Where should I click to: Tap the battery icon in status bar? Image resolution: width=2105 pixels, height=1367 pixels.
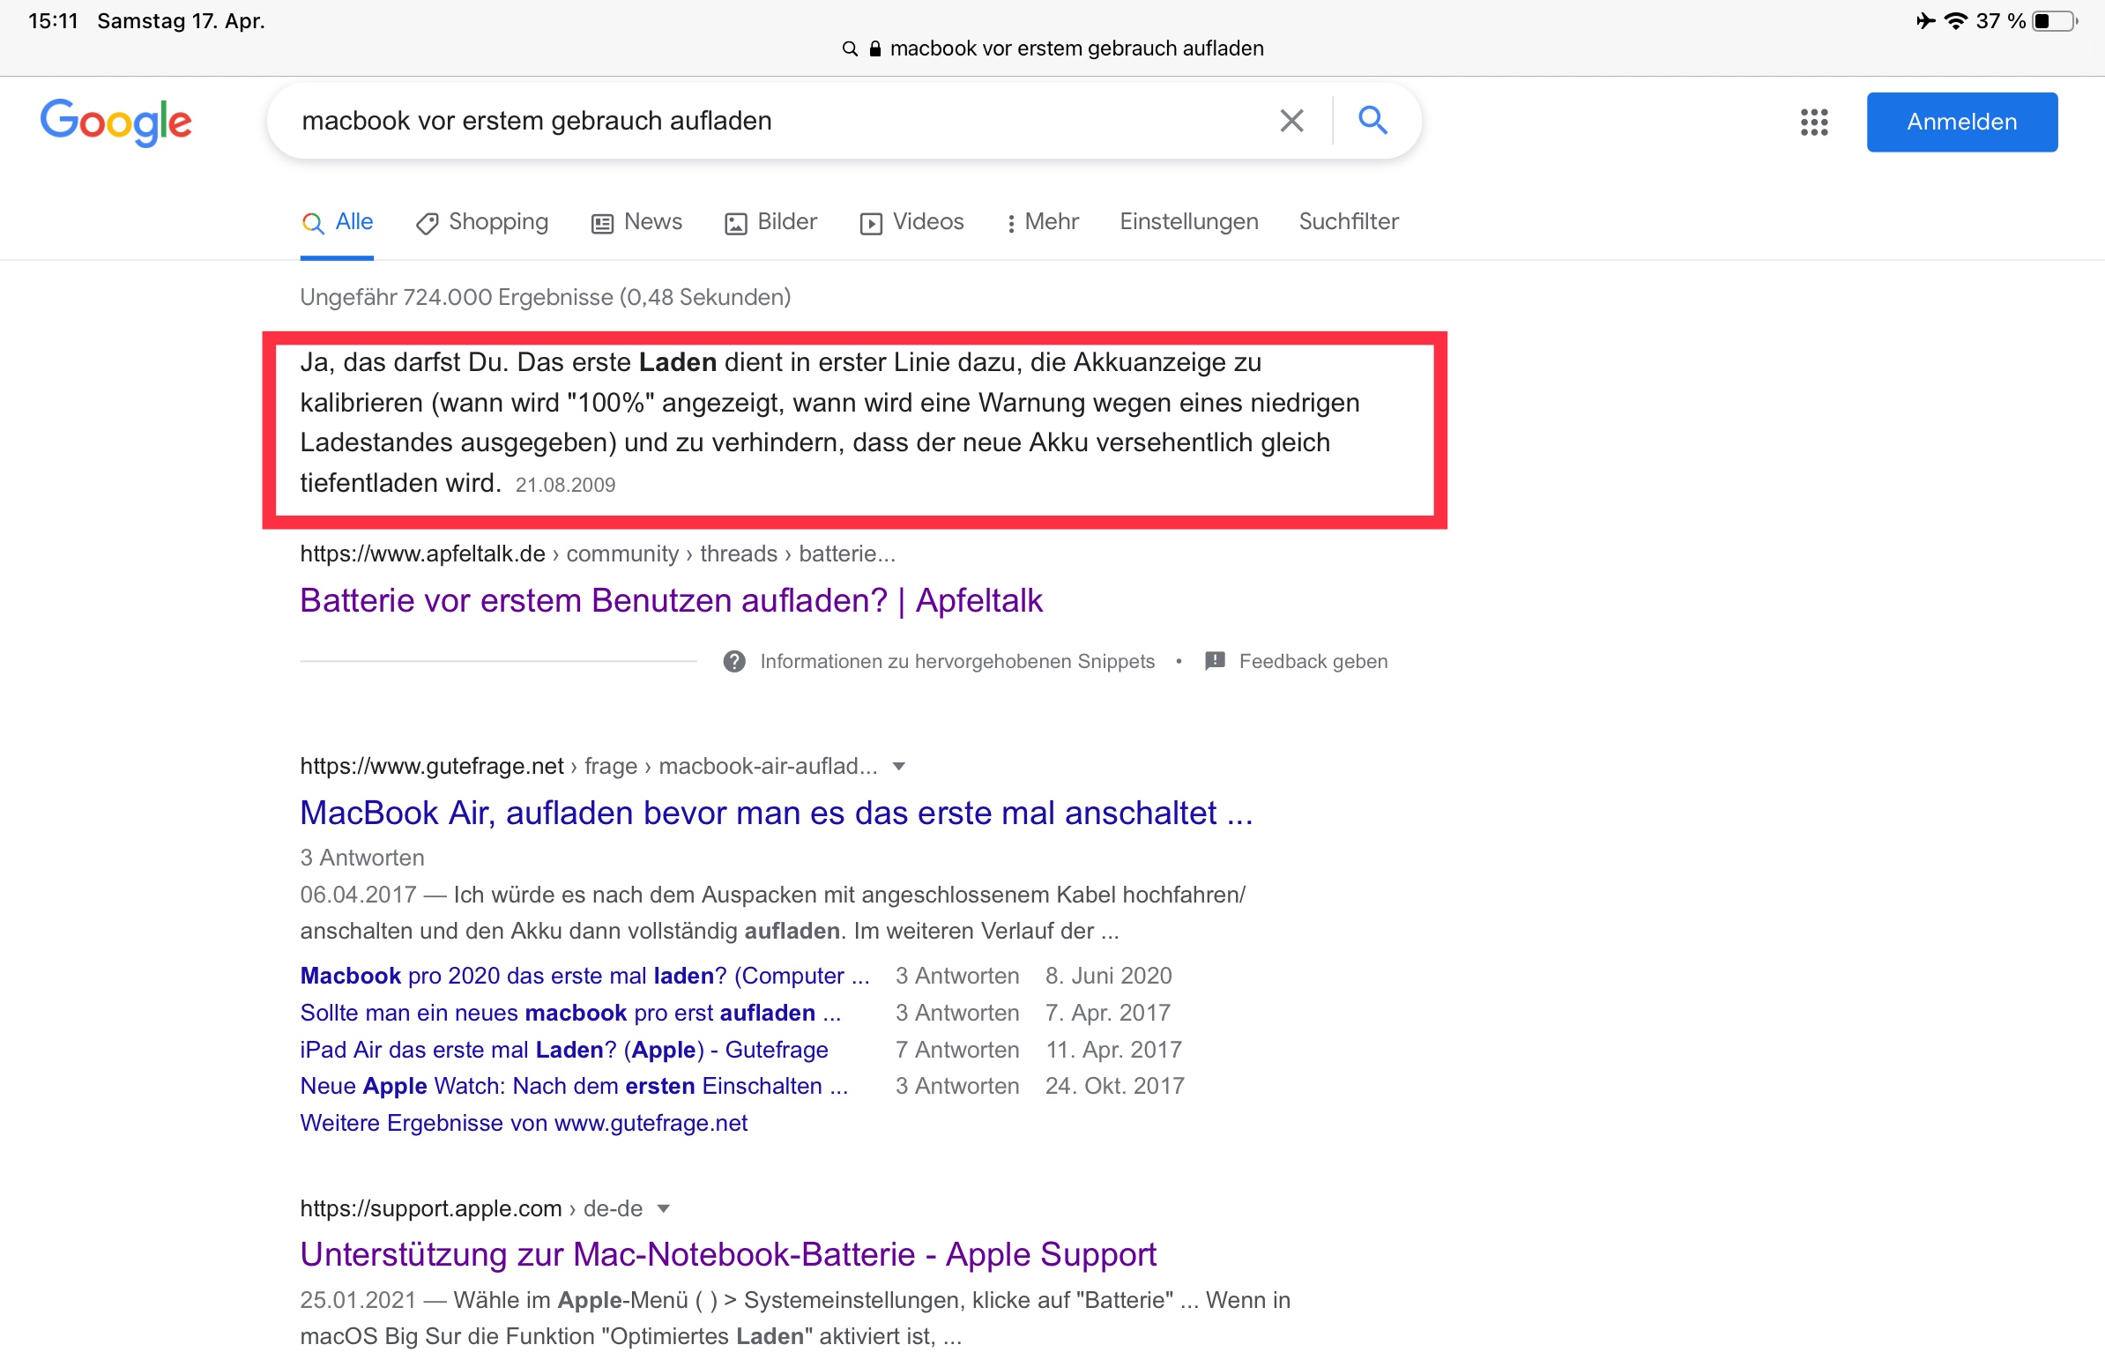pyautogui.click(x=2053, y=21)
